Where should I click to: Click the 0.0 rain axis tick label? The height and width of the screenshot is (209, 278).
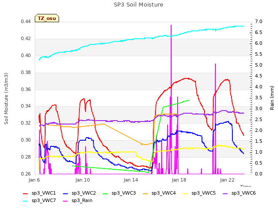click(259, 174)
